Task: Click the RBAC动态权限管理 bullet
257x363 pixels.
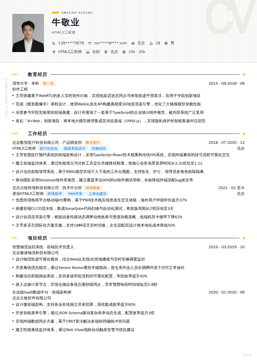Action: (110, 172)
